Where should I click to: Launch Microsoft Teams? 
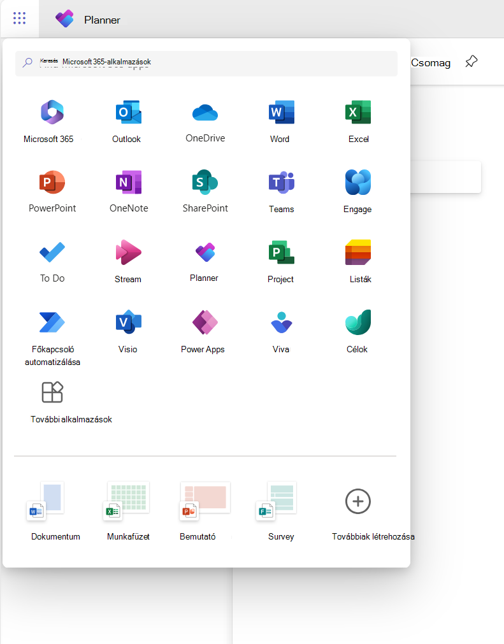[282, 191]
